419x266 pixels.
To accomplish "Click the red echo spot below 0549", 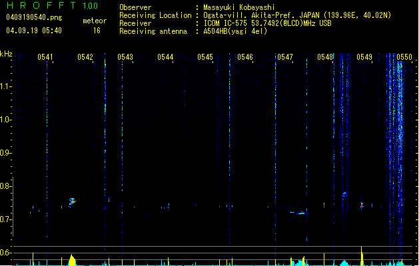I will (x=362, y=205).
